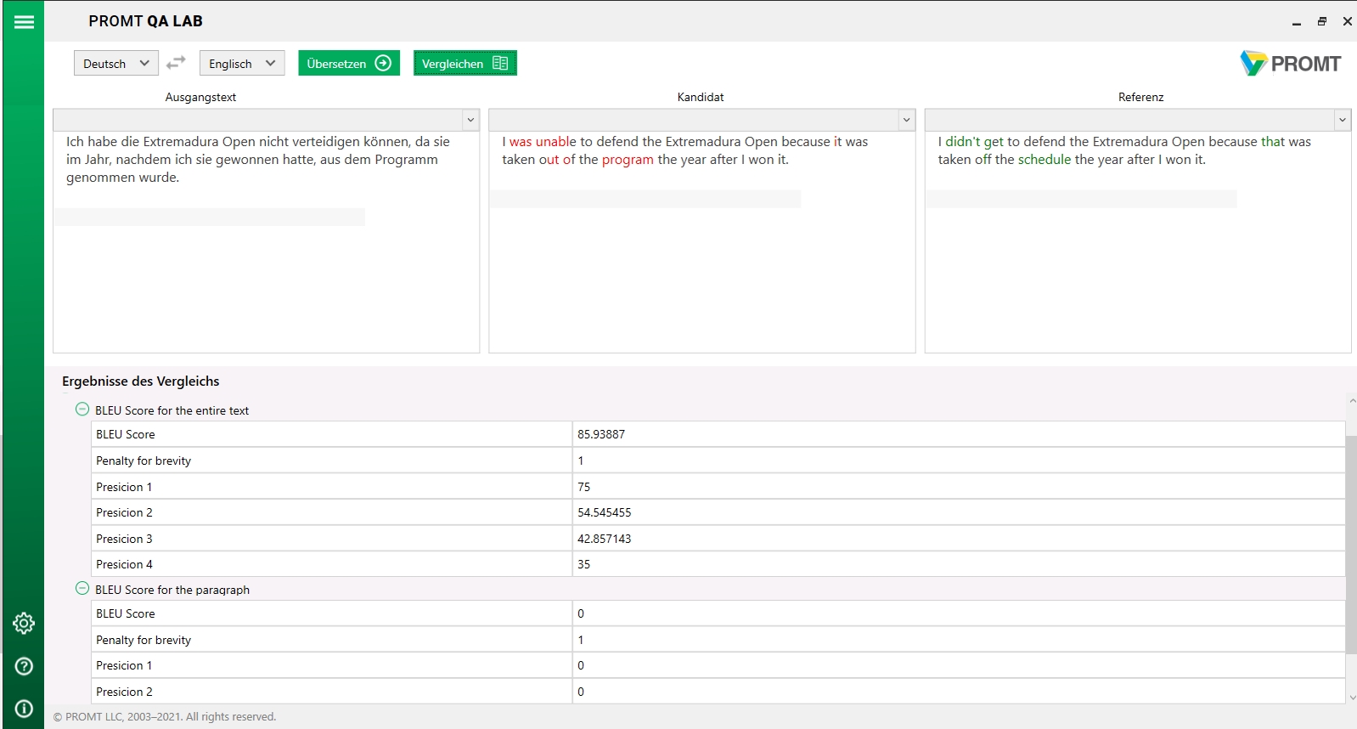1357x729 pixels.
Task: Open the Deutsch source language dropdown
Action: point(116,64)
